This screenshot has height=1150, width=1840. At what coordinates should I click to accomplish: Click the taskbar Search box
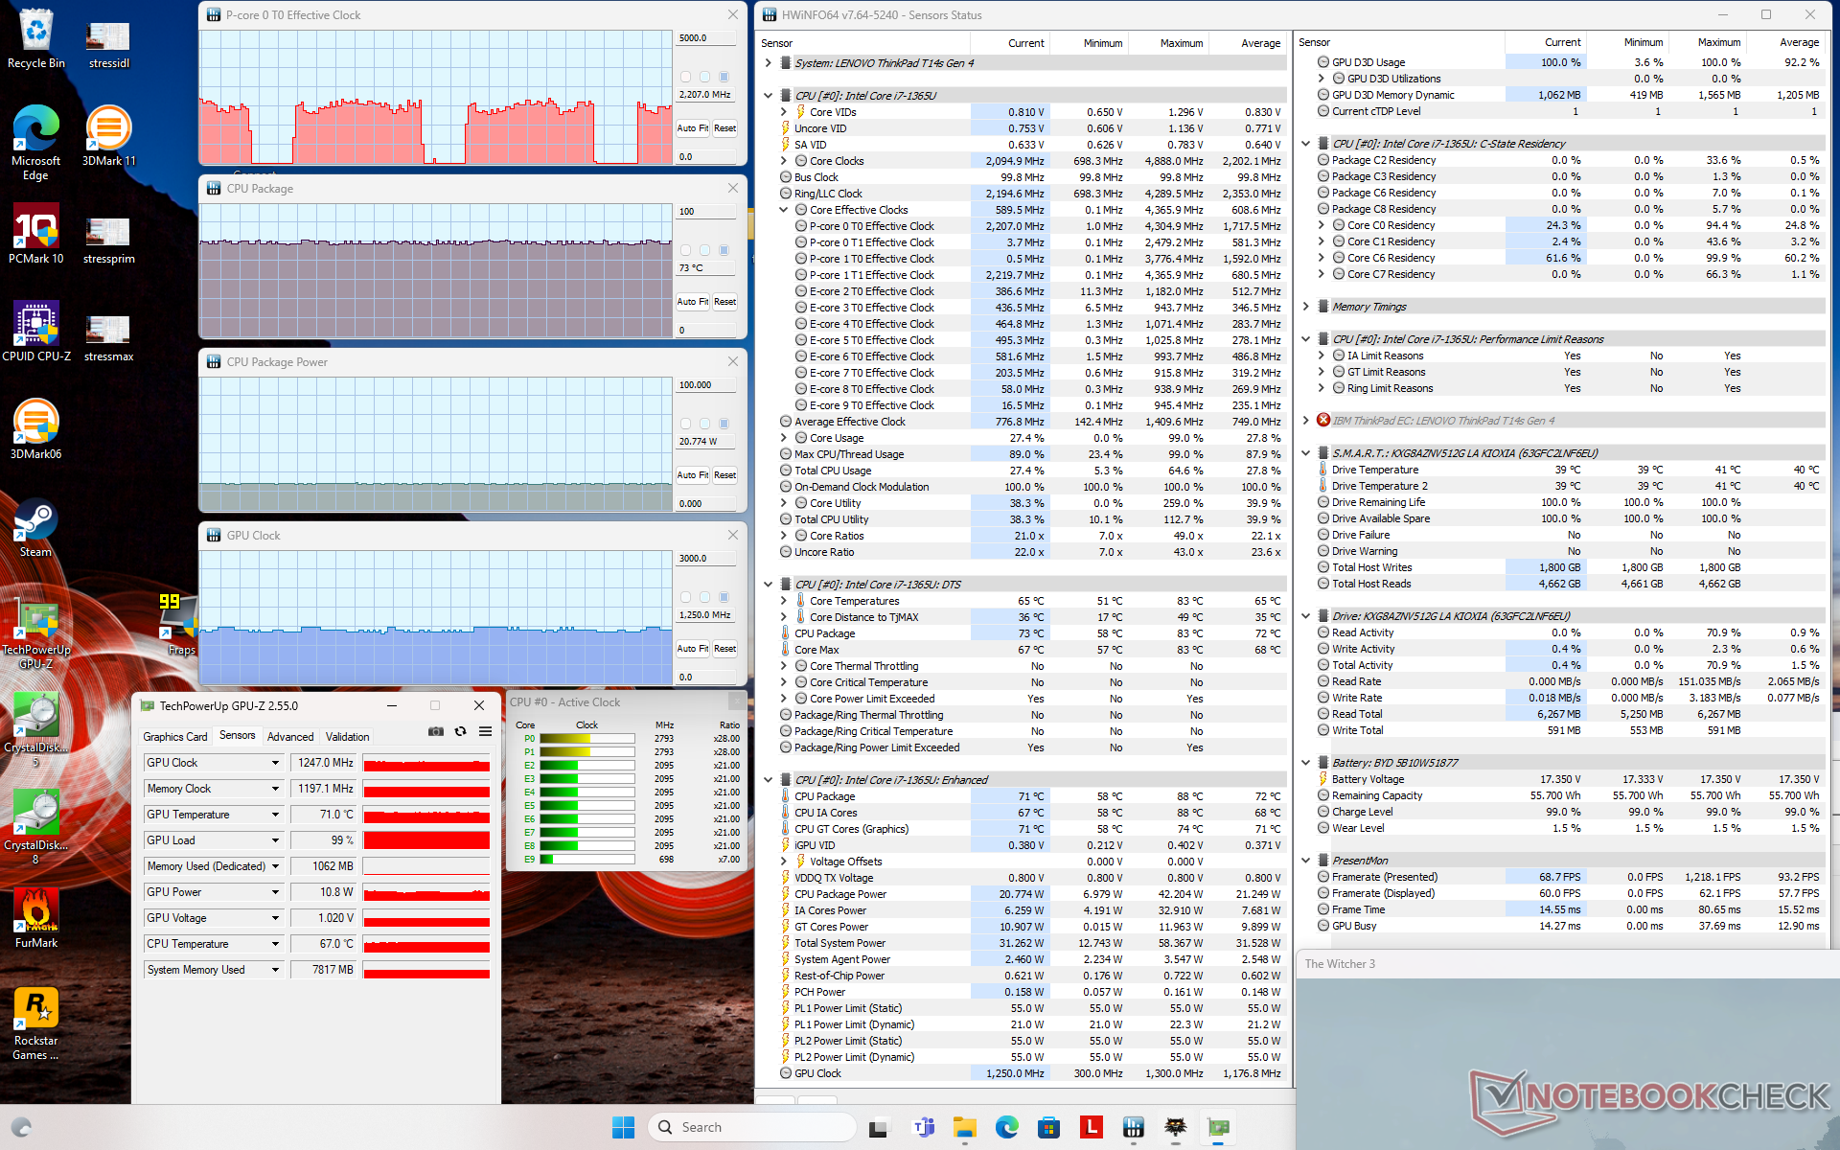click(x=751, y=1127)
